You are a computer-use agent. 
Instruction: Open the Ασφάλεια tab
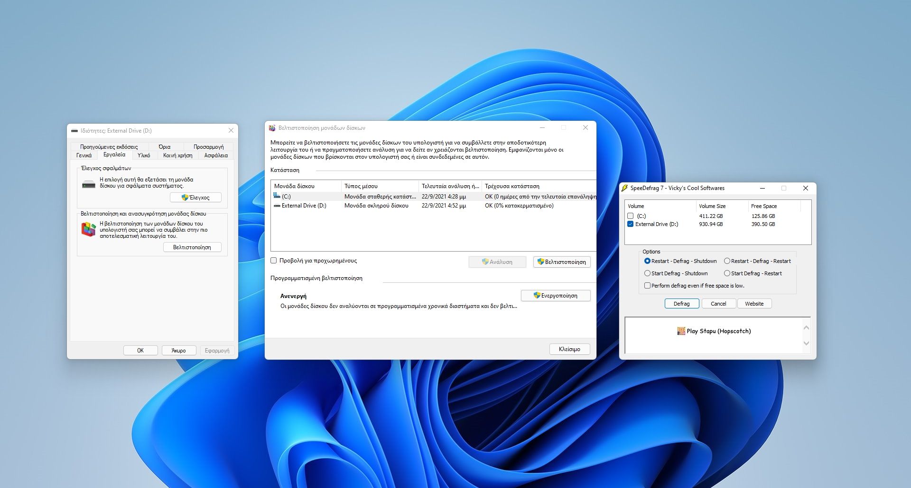[216, 155]
